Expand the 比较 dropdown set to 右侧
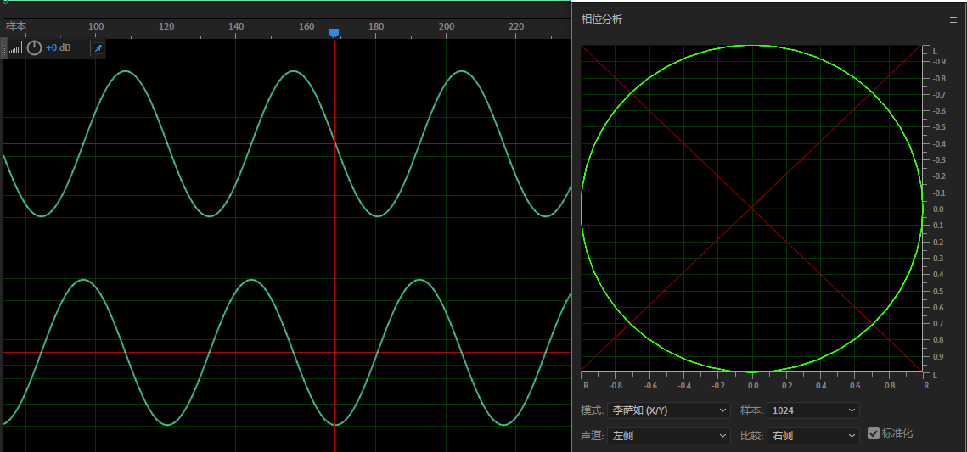Viewport: 967px width, 452px height. pyautogui.click(x=813, y=436)
